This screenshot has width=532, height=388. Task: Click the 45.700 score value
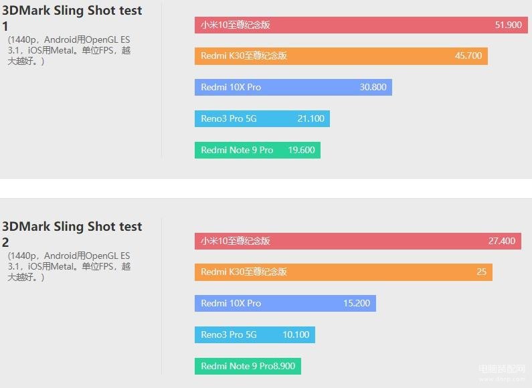click(x=468, y=56)
